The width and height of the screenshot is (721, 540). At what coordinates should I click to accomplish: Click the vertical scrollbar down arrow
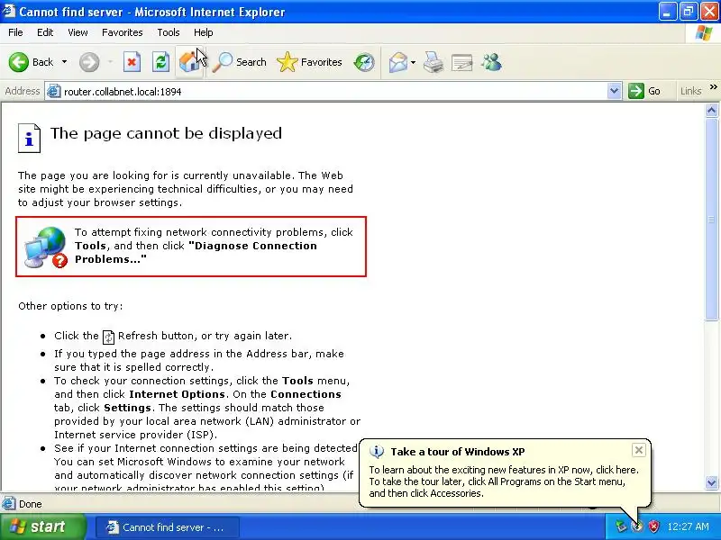[x=711, y=482]
